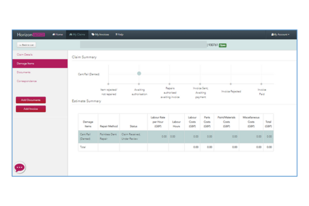Click the Paint/Materials Costs column header
309x206 pixels.
coord(227,122)
